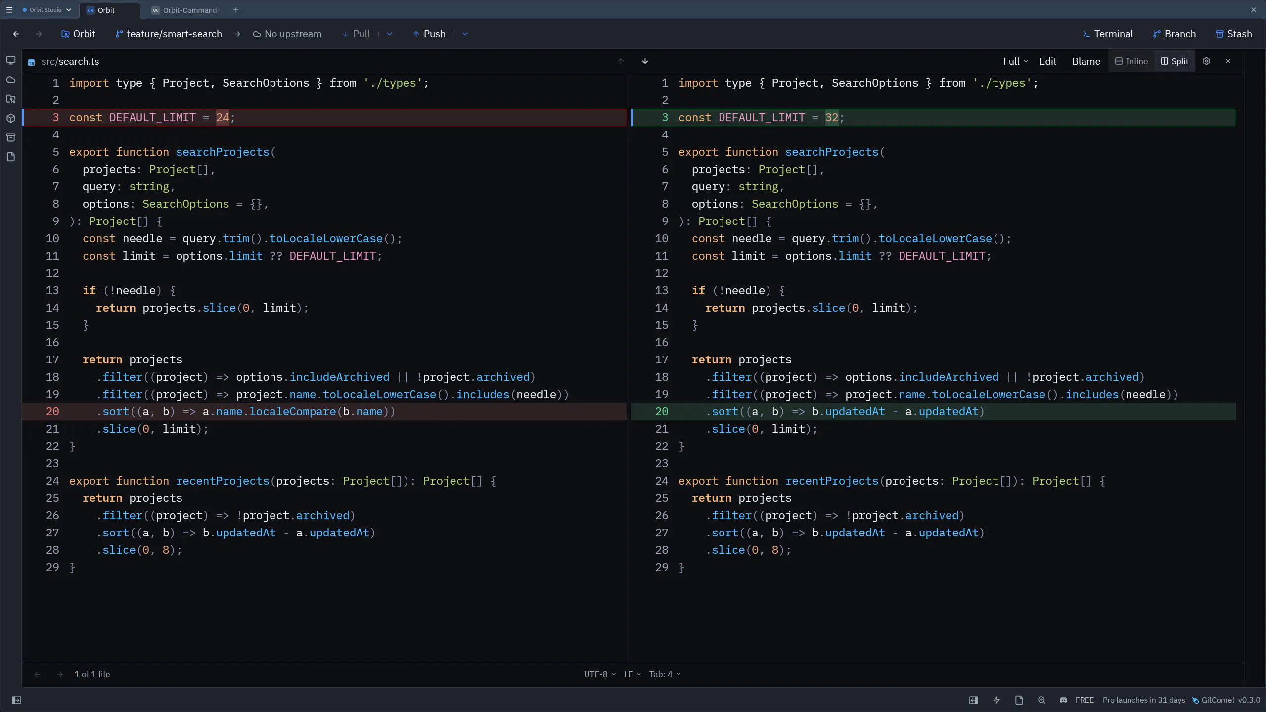Open the monitor icon in left sidebar
Viewport: 1266px width, 712px height.
(11, 60)
